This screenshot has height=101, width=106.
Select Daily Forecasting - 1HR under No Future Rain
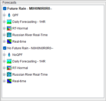(29, 61)
